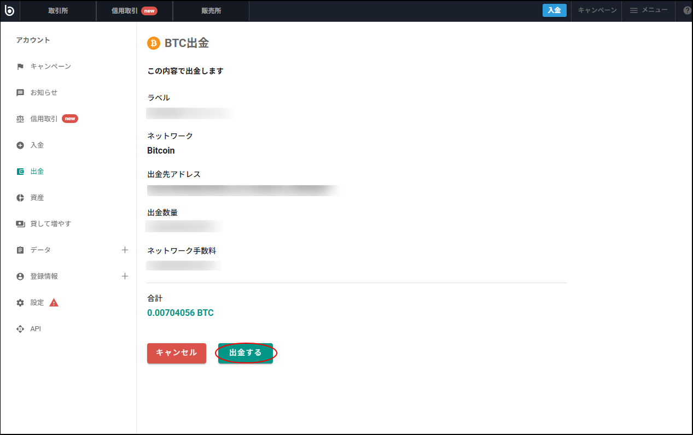Viewport: 693px width, 435px height.
Task: Switch to the 販売所 tab
Action: click(211, 10)
